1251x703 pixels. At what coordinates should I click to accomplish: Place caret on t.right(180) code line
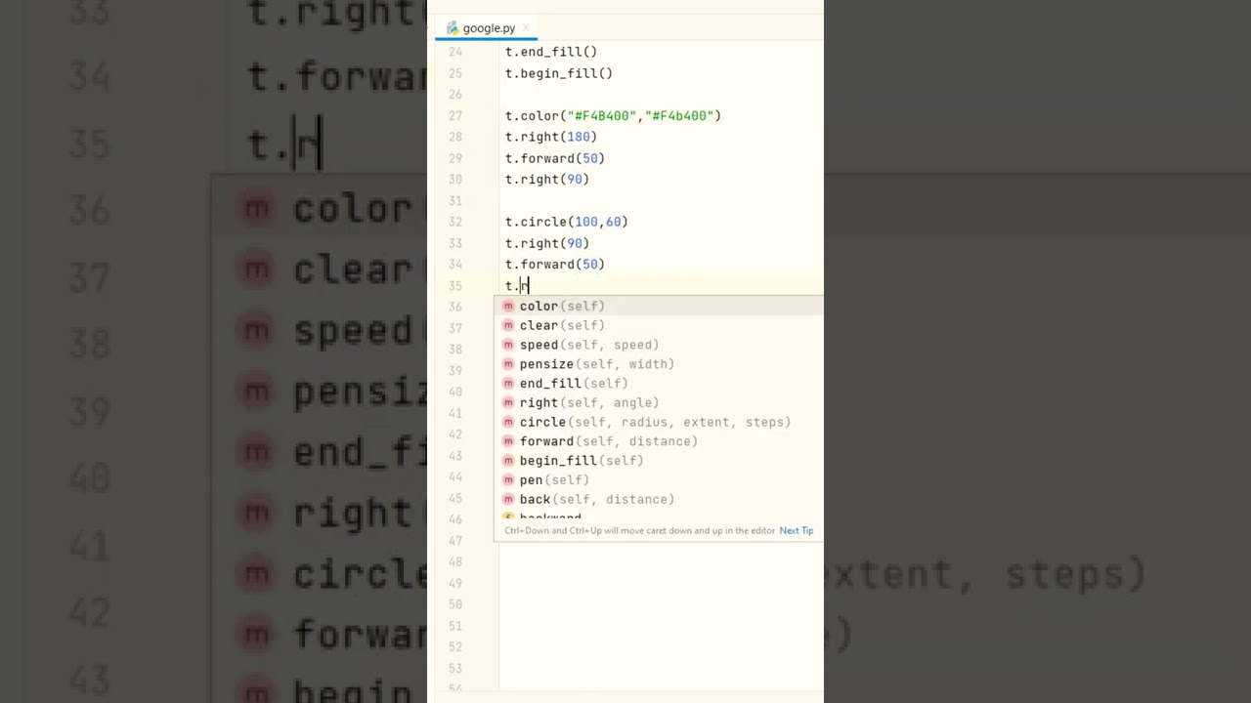(550, 138)
